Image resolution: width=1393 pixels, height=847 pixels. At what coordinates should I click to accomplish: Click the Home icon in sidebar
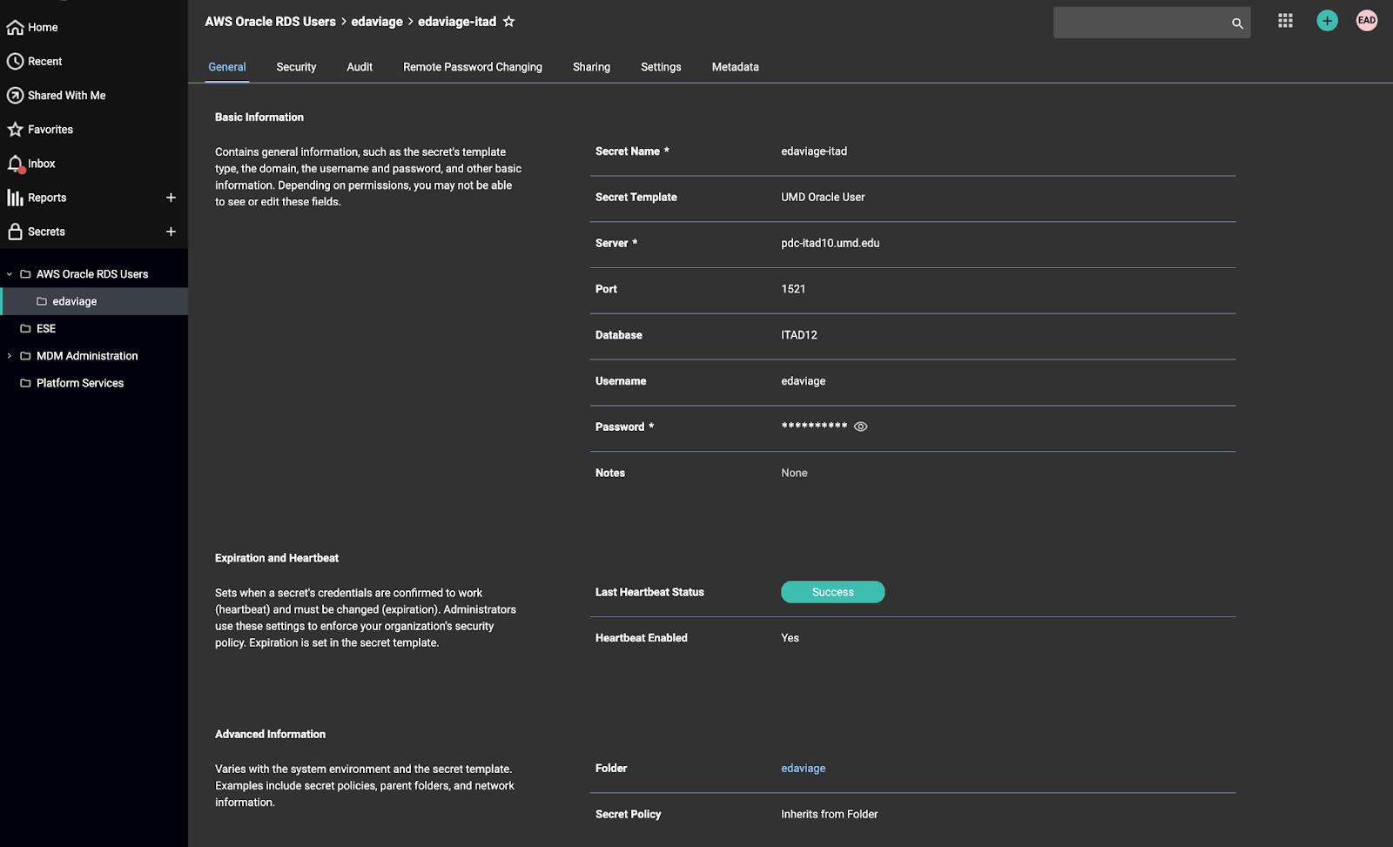(15, 28)
